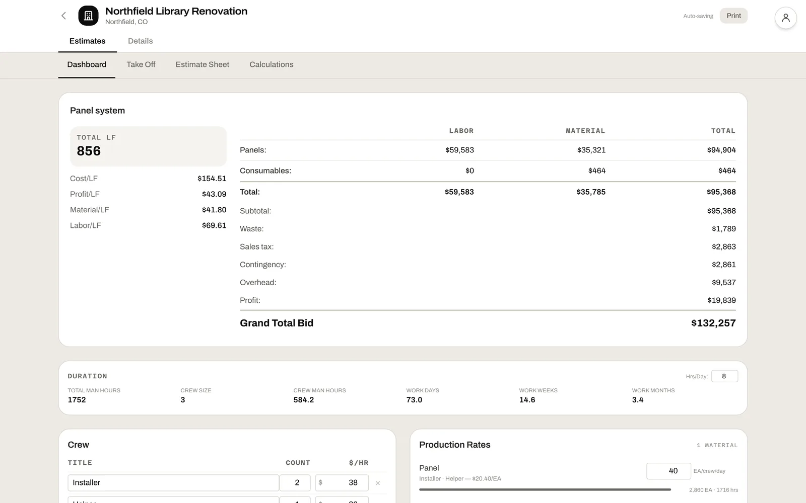Click Work Months value 3.4
This screenshot has width=806, height=503.
click(x=638, y=400)
